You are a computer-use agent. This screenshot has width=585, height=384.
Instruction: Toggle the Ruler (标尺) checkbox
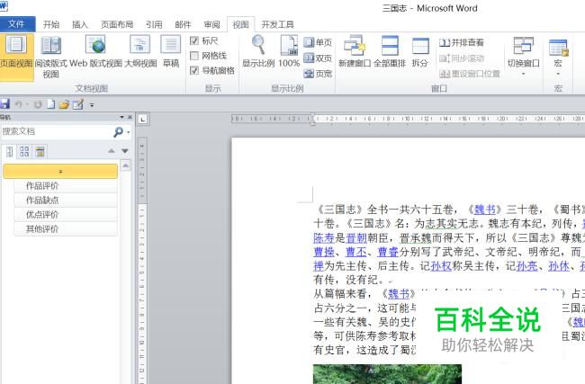[x=194, y=41]
